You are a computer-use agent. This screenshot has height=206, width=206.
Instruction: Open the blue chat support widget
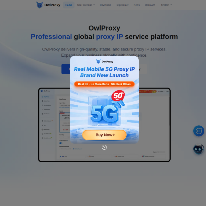tap(199, 131)
